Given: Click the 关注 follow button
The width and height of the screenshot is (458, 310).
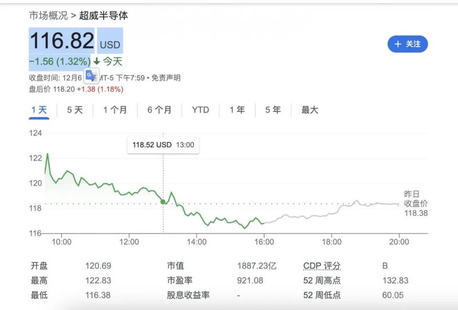Looking at the screenshot, I should tap(408, 44).
